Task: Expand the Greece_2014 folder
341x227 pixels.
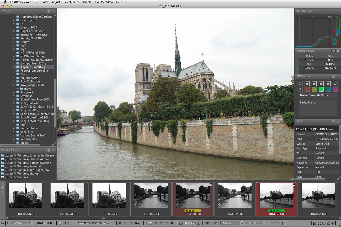Action: click(14, 27)
